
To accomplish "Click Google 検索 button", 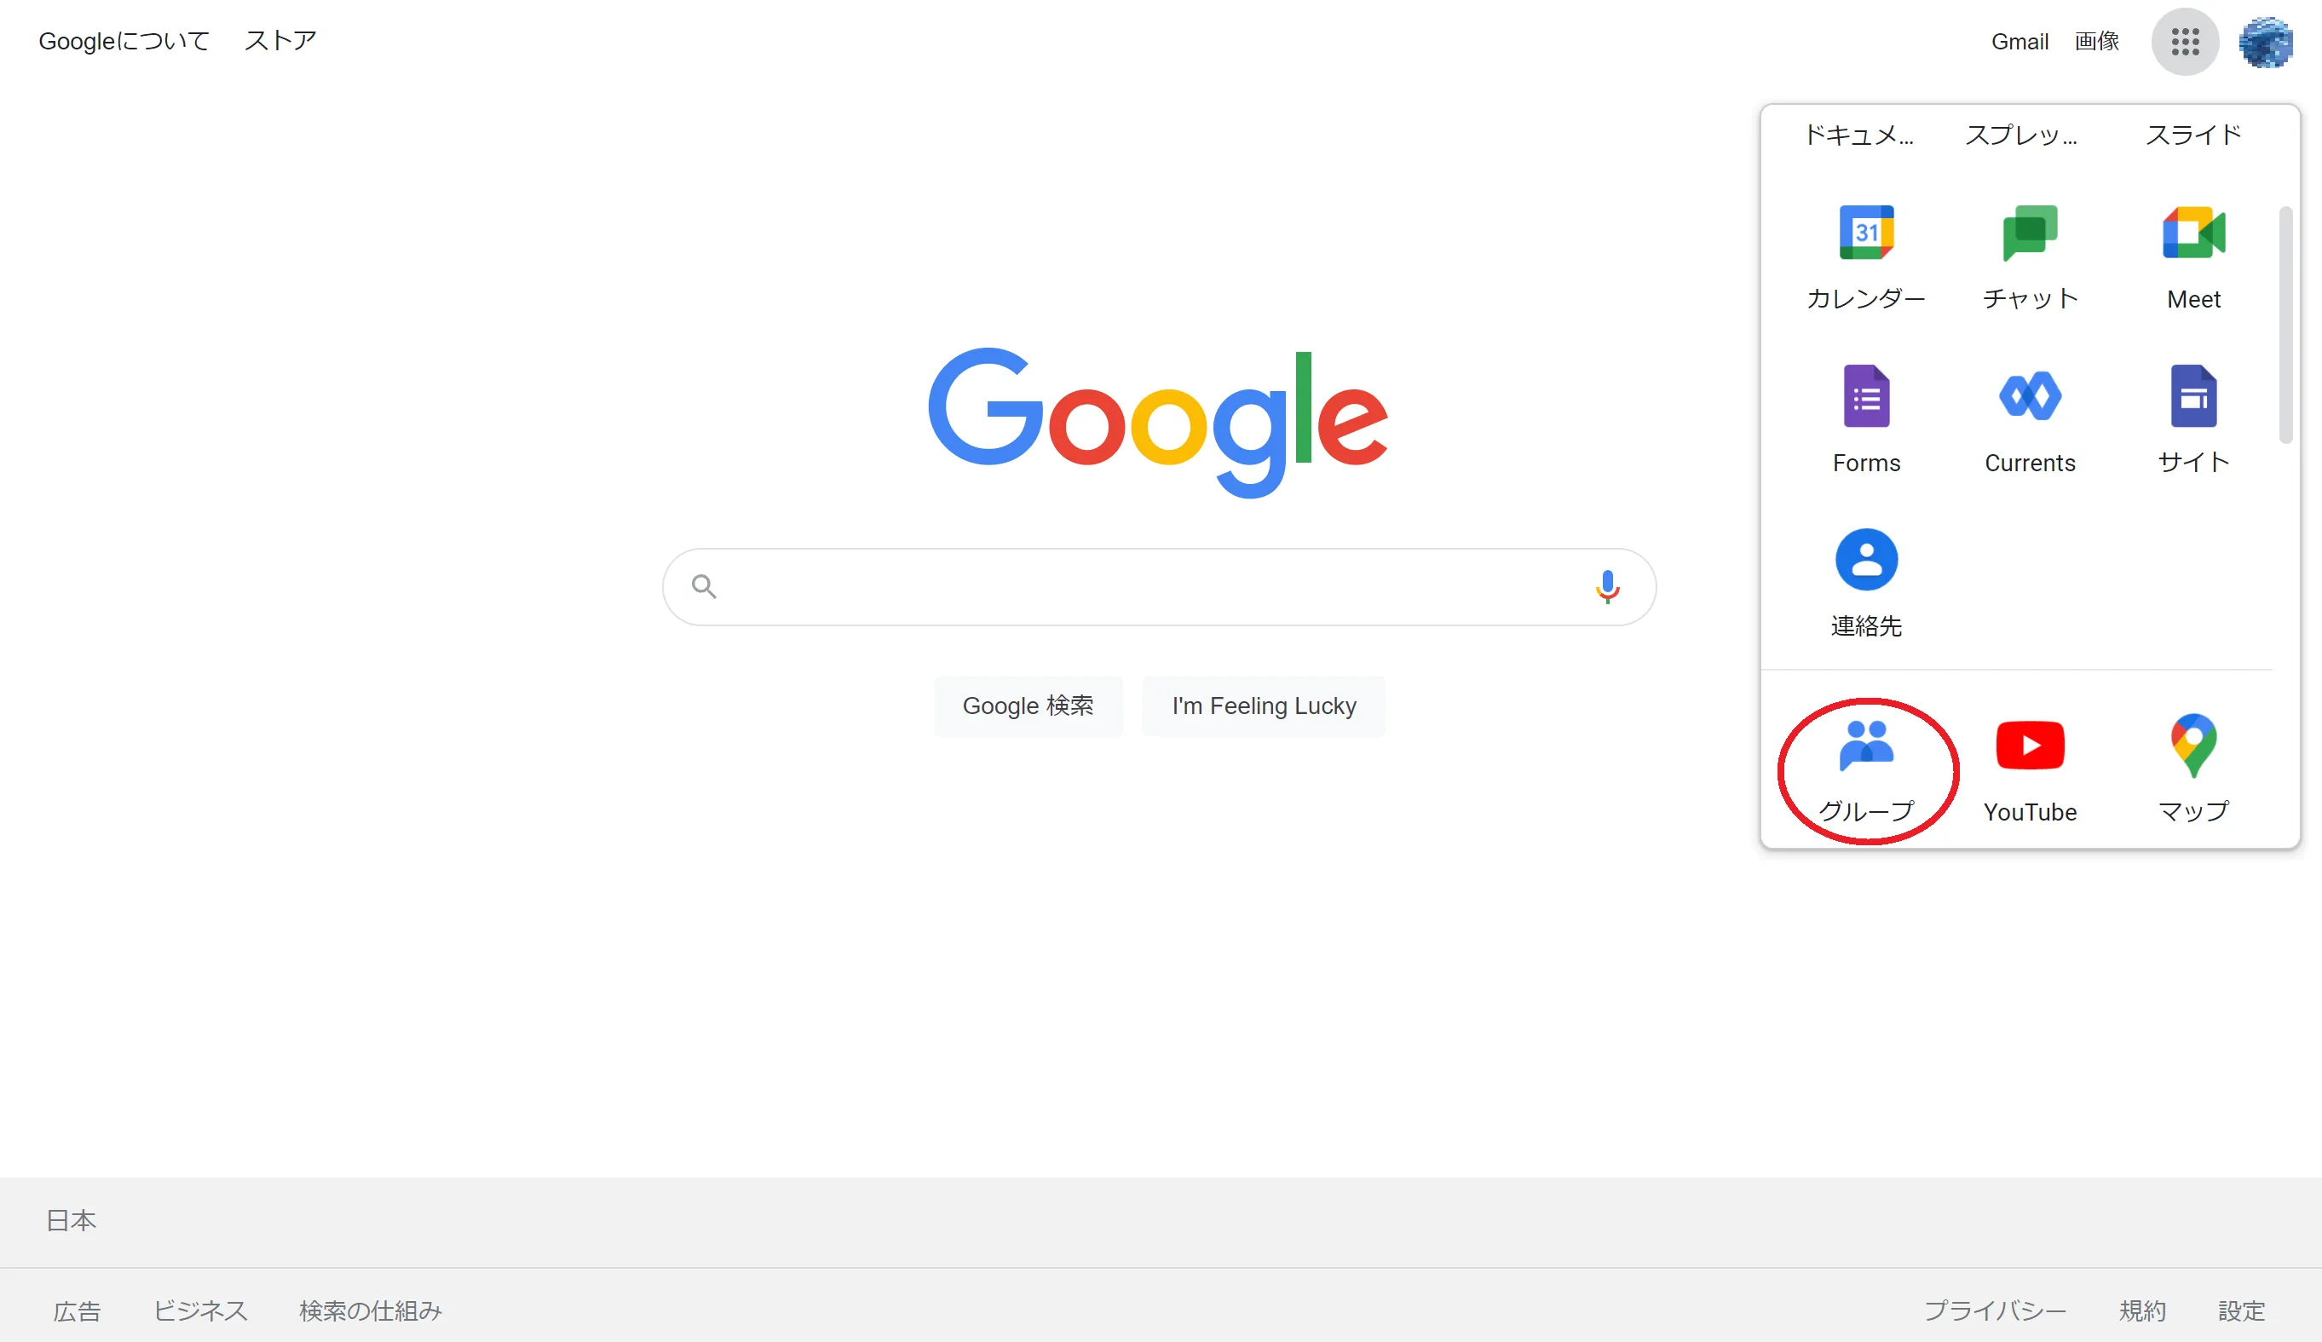I will [1028, 706].
